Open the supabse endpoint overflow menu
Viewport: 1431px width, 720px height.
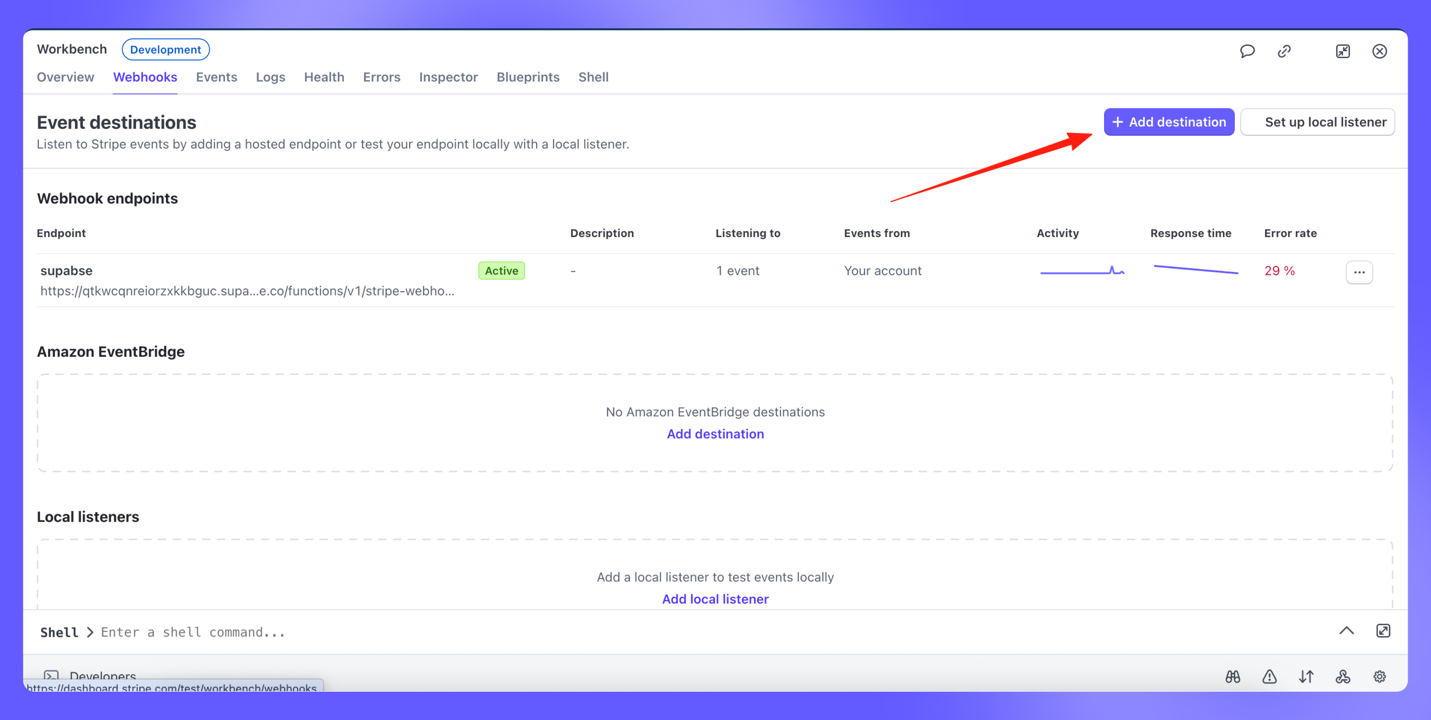click(1359, 272)
